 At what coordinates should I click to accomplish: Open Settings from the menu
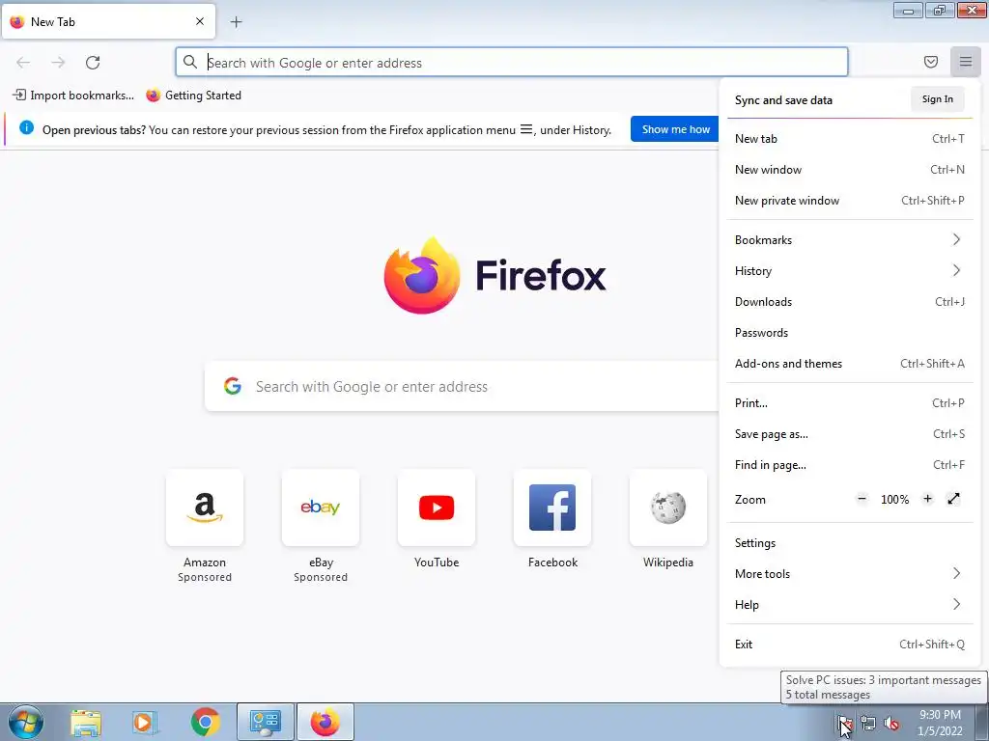pyautogui.click(x=849, y=542)
